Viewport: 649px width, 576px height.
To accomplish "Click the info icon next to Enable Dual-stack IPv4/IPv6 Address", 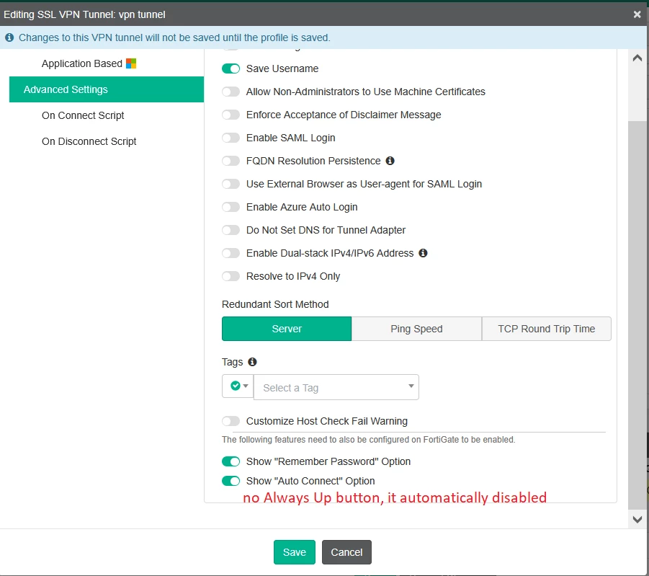I will [423, 253].
